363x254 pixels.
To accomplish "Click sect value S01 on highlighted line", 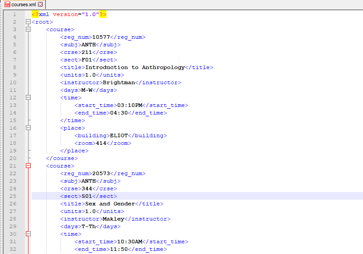I will pos(87,196).
